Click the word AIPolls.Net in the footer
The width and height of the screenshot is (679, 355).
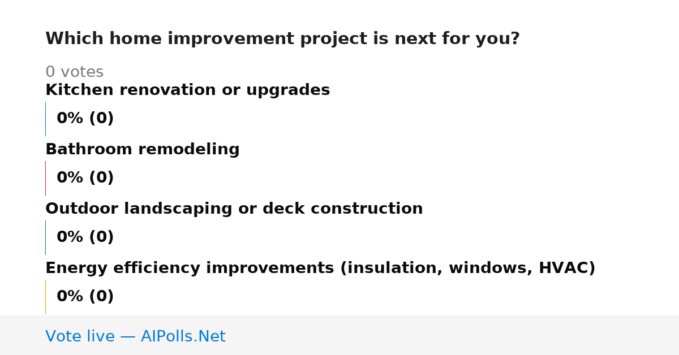(x=183, y=336)
